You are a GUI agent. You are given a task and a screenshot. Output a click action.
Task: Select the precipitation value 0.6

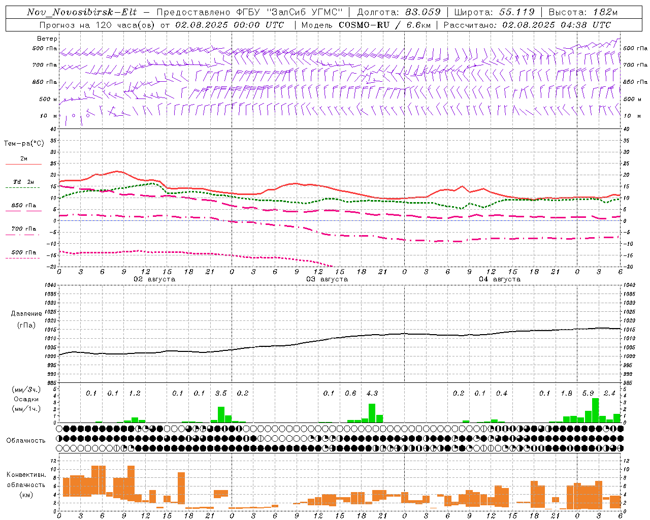[x=350, y=394]
